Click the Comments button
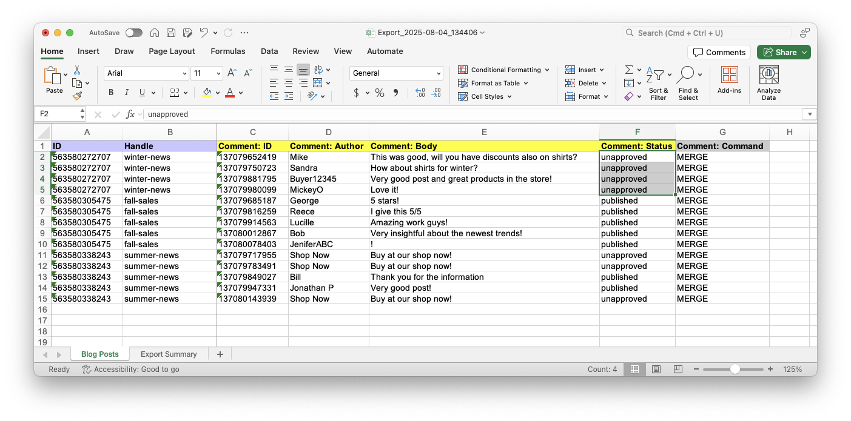851x421 pixels. (719, 52)
